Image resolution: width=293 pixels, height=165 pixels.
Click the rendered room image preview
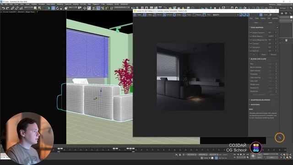click(x=190, y=77)
